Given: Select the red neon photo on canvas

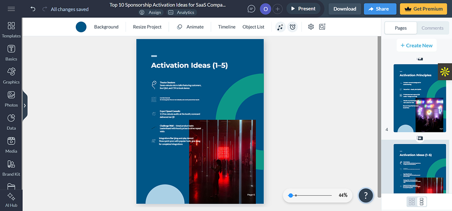Looking at the screenshot, I should tap(222, 162).
